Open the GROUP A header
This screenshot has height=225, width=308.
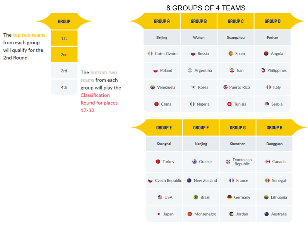click(x=161, y=21)
